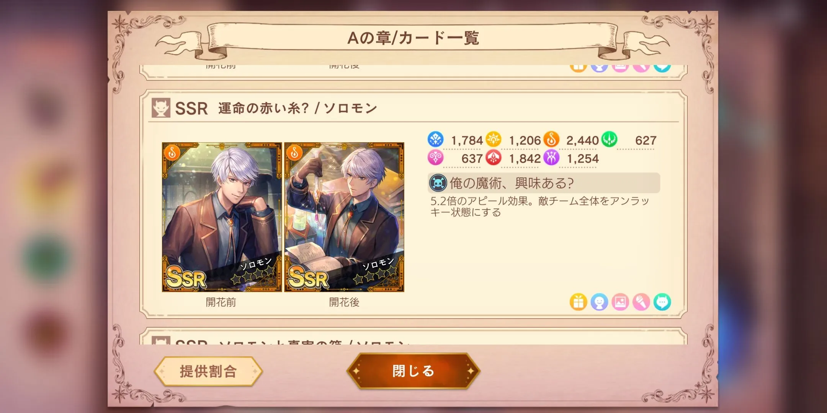
Task: Select the yellow sun stat icon beside 1,206
Action: (493, 139)
